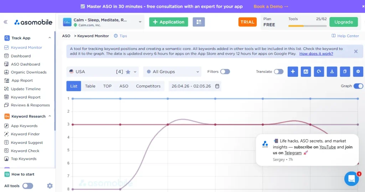The width and height of the screenshot is (365, 192).
Task: Click the refresh data icon
Action: (319, 71)
